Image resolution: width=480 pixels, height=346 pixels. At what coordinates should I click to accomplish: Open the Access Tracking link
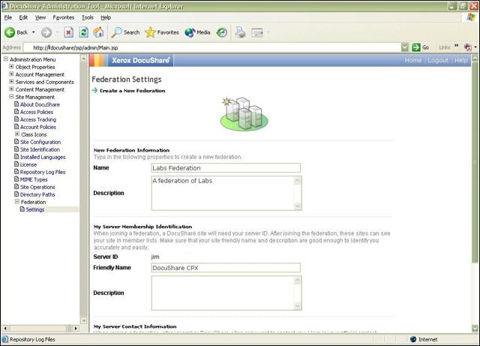(x=38, y=119)
